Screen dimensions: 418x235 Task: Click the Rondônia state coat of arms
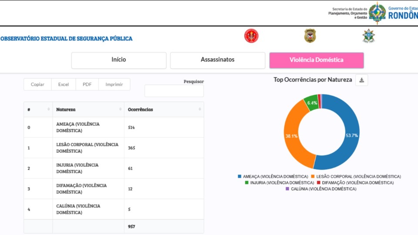377,13
